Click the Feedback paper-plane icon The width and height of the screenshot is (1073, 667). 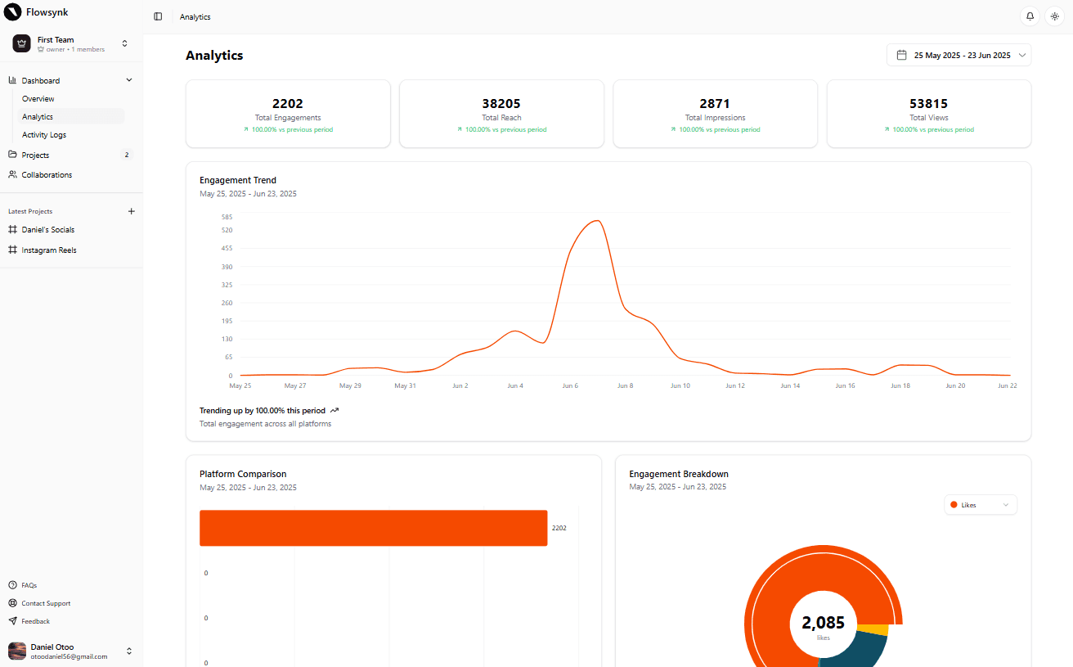11,620
